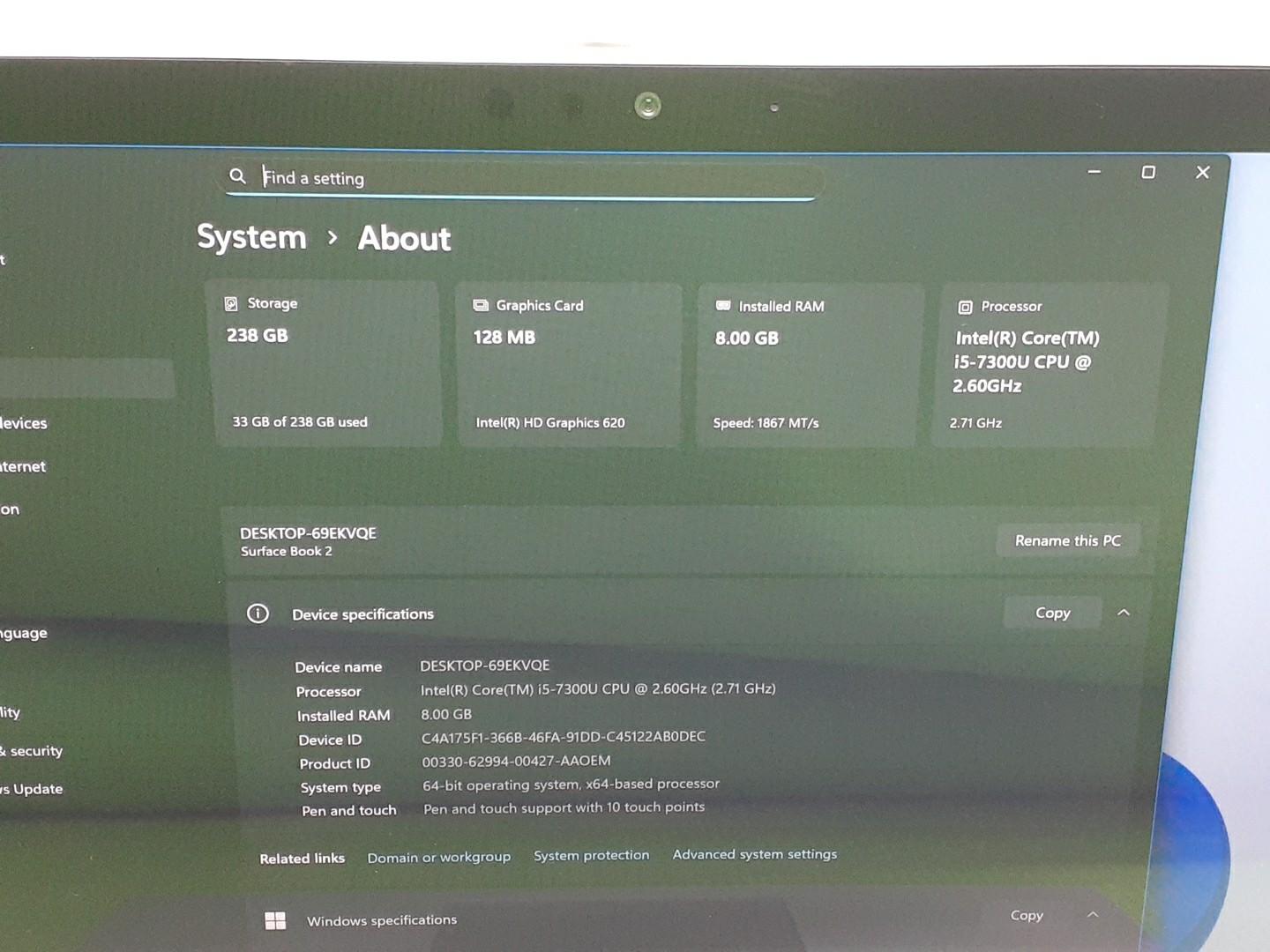Focus the Find a setting search box

(x=520, y=180)
